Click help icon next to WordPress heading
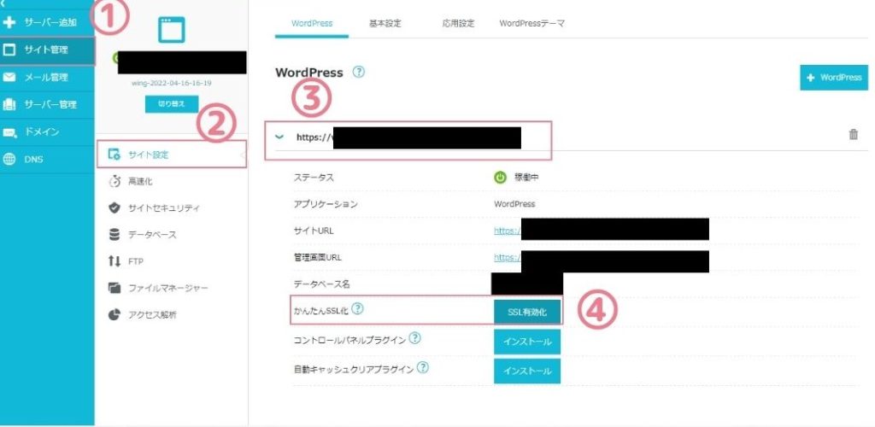Viewport: 875px width, 427px height. [359, 73]
